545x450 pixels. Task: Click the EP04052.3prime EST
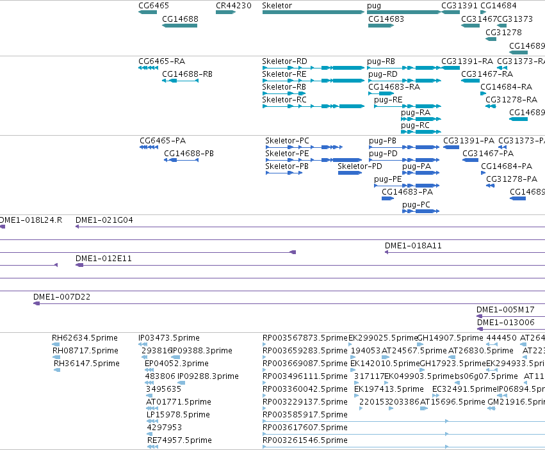(x=149, y=370)
